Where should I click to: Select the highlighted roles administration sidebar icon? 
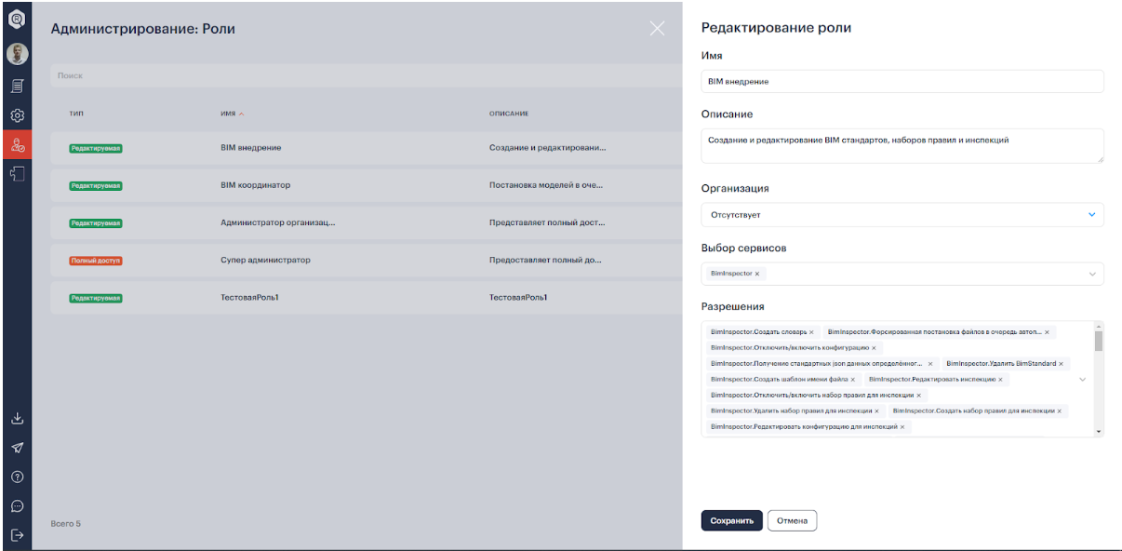click(17, 144)
